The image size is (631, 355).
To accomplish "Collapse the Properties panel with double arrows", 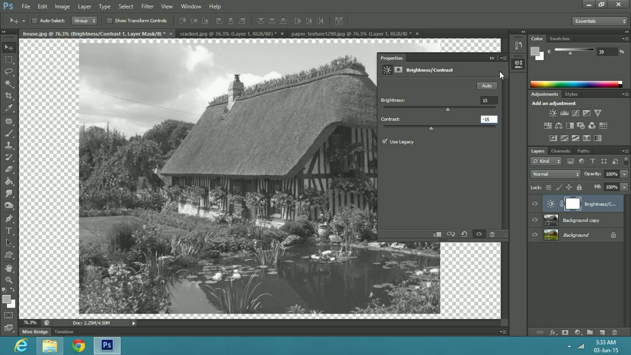I will coord(492,58).
